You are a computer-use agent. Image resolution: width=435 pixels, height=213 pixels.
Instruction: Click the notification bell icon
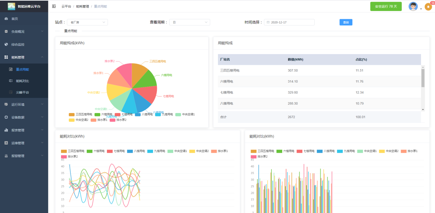point(428,7)
